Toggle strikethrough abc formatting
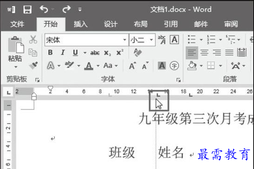Screen dimensions: 254x169 pyautogui.click(x=95, y=53)
